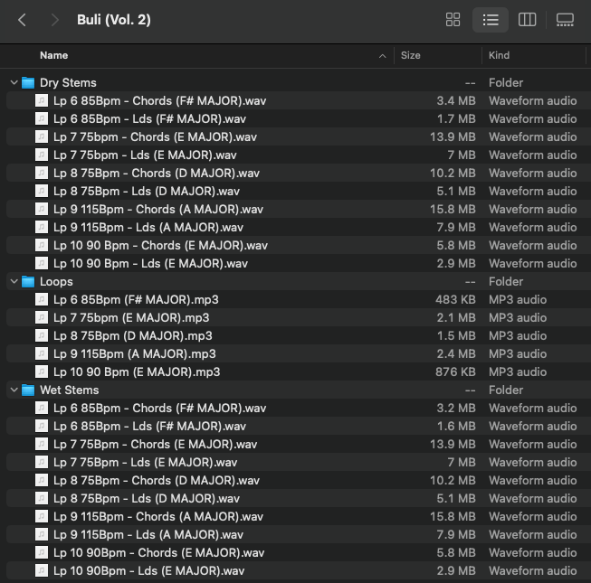Collapse the Dry Stems folder

click(x=14, y=82)
